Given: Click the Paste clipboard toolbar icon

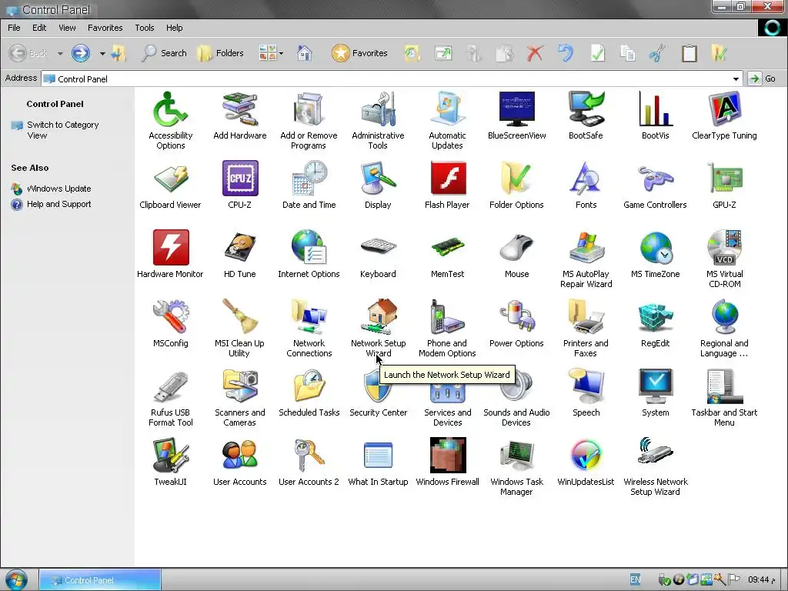Looking at the screenshot, I should point(689,53).
